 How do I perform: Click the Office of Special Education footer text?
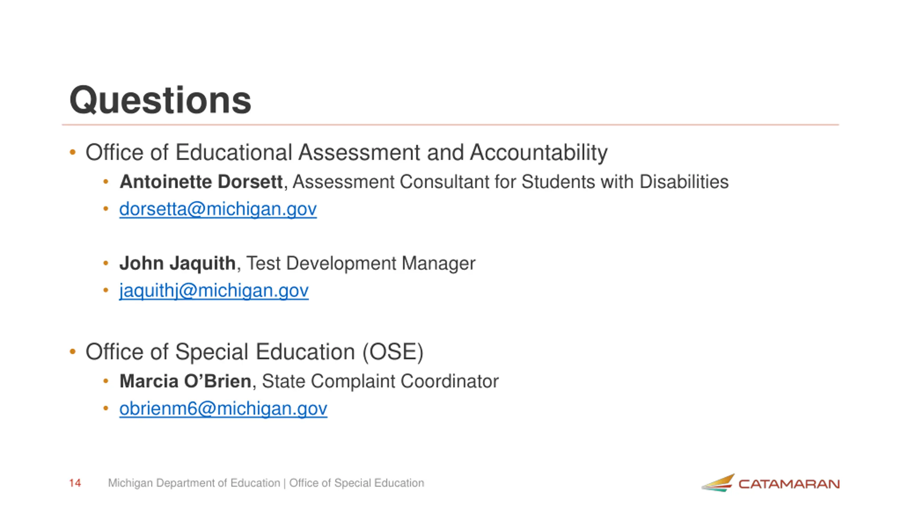point(357,483)
